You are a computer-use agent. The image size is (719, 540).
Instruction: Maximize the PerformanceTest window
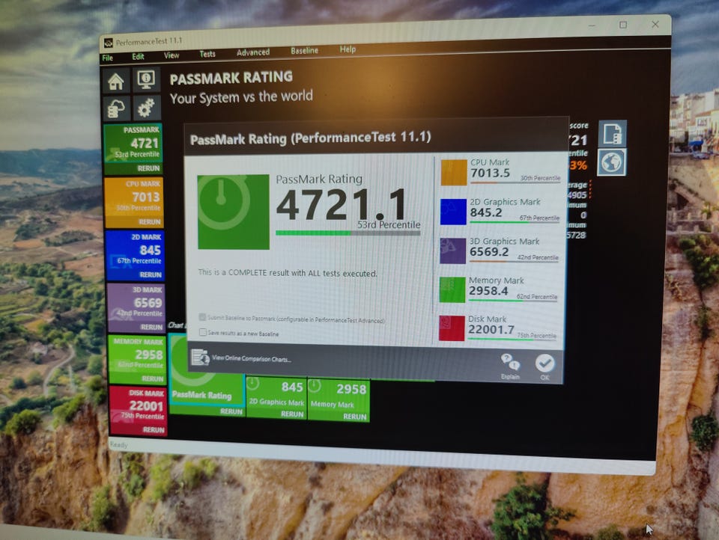622,25
